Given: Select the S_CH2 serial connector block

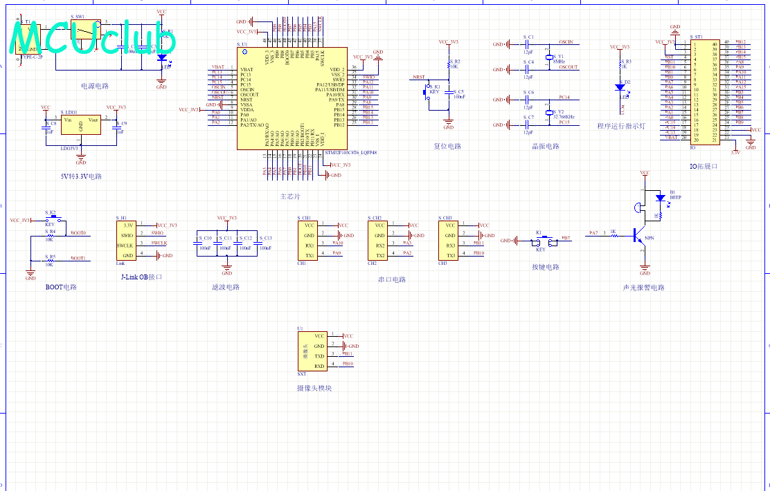Looking at the screenshot, I should coord(377,241).
